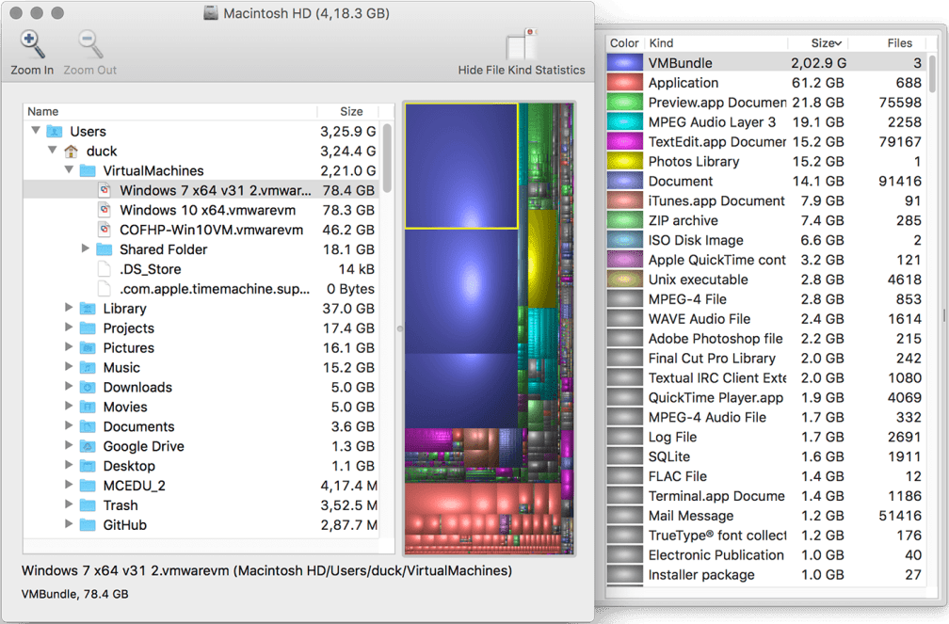
Task: Click Hide File Kind Statistics toolbar icon
Action: click(522, 44)
